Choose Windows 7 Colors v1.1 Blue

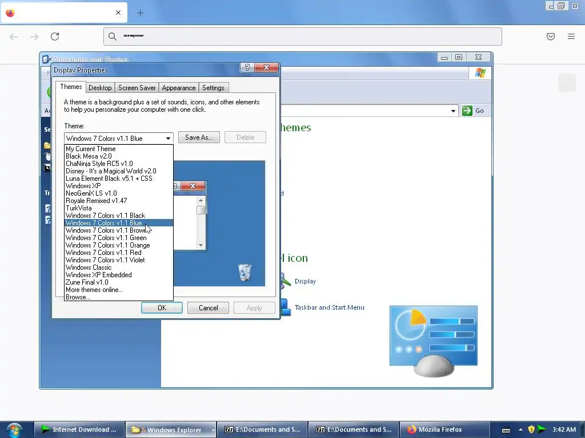(119, 223)
